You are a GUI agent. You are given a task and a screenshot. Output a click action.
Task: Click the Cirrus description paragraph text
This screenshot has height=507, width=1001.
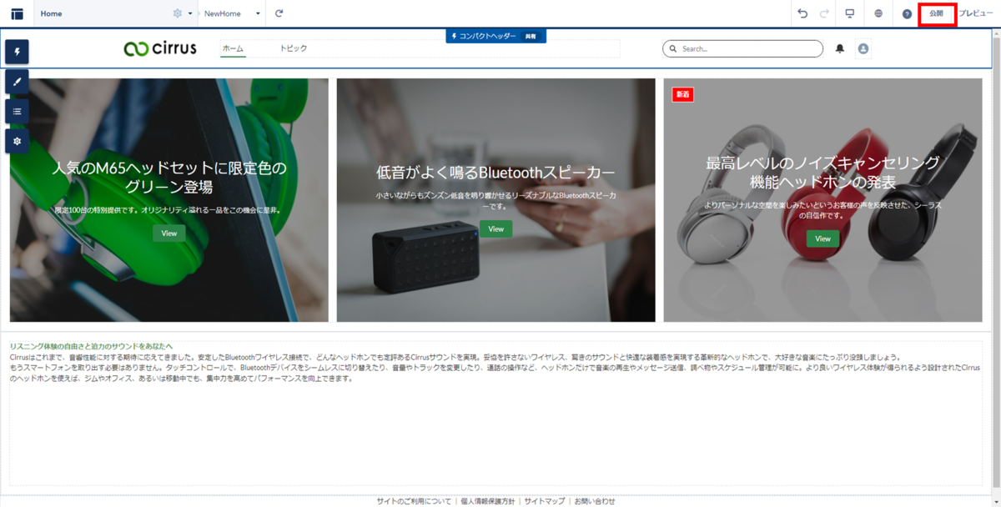point(495,367)
